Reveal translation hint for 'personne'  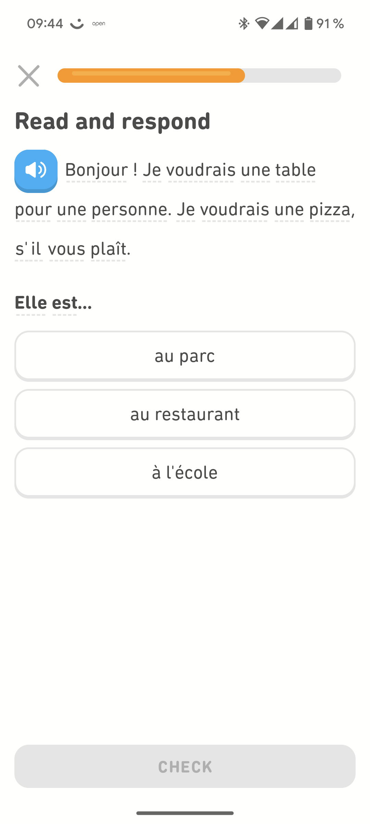[129, 210]
